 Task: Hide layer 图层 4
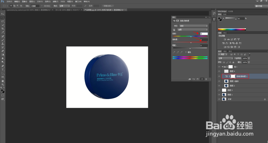219,71
